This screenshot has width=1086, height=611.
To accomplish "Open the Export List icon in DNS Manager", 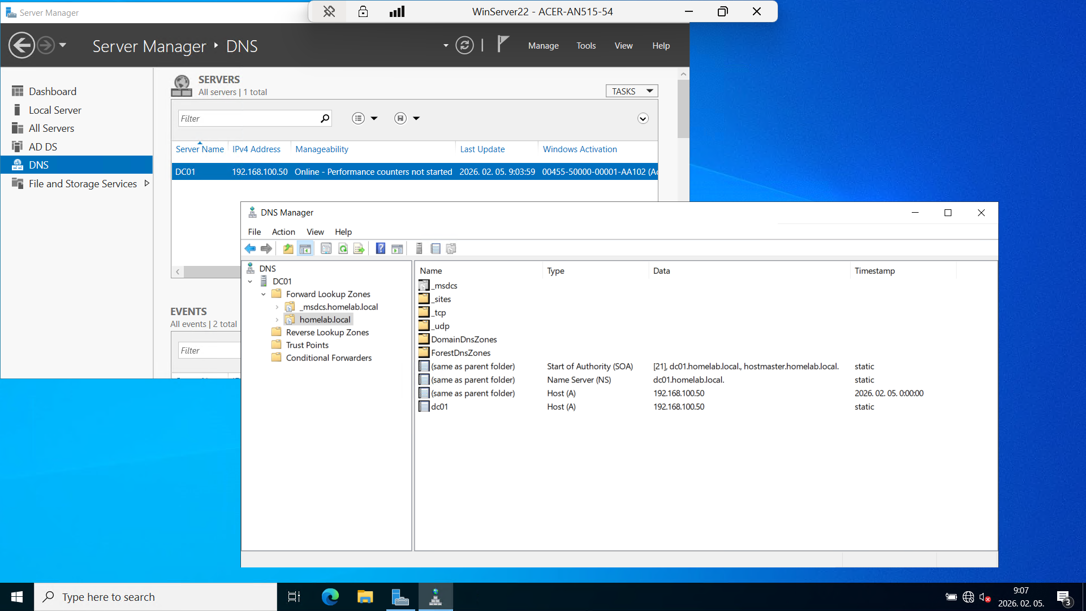I will 359,248.
